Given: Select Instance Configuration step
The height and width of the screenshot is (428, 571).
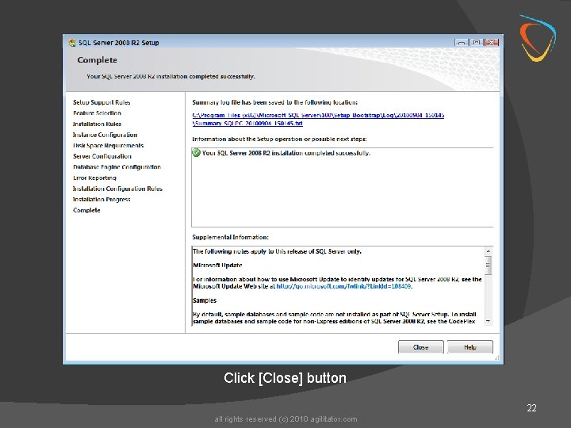Looking at the screenshot, I should 105,135.
